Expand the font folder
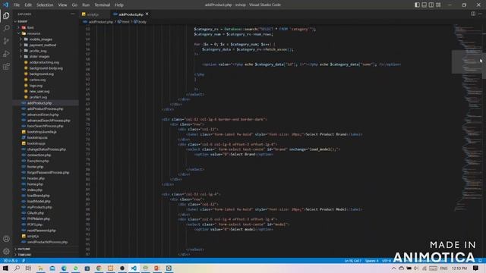Viewport: 486px width, 273px height. point(30,27)
